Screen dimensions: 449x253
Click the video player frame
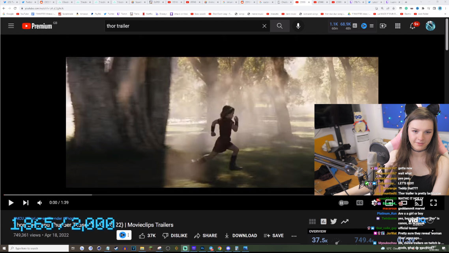[222, 122]
